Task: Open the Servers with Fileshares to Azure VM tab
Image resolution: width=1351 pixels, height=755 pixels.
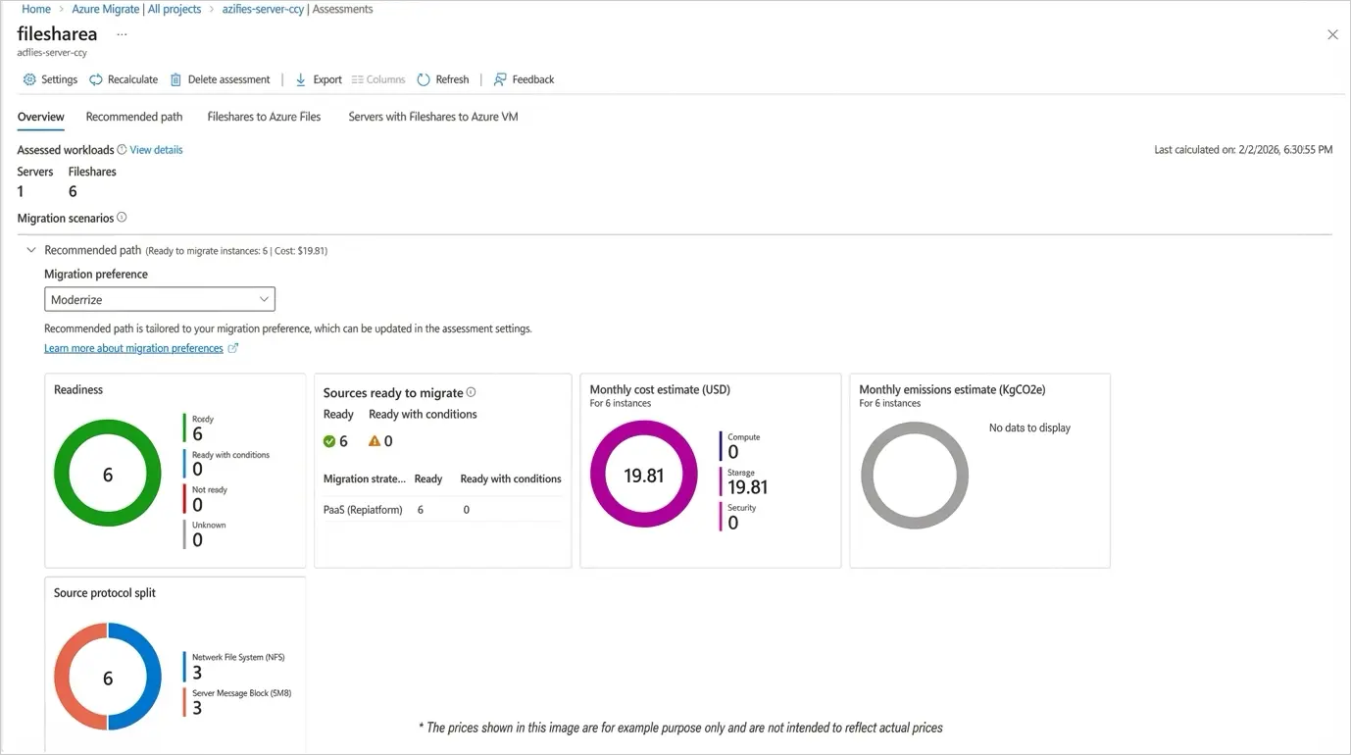Action: [432, 116]
